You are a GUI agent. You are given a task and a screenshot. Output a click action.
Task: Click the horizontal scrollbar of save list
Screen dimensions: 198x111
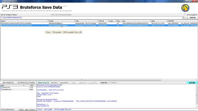[82, 80]
